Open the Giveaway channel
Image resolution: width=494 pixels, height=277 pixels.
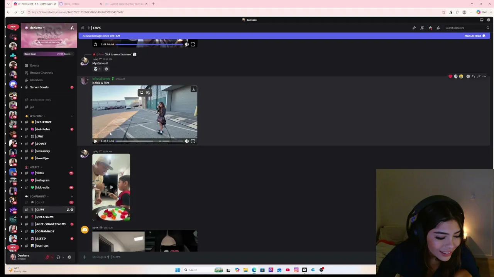click(x=49, y=151)
